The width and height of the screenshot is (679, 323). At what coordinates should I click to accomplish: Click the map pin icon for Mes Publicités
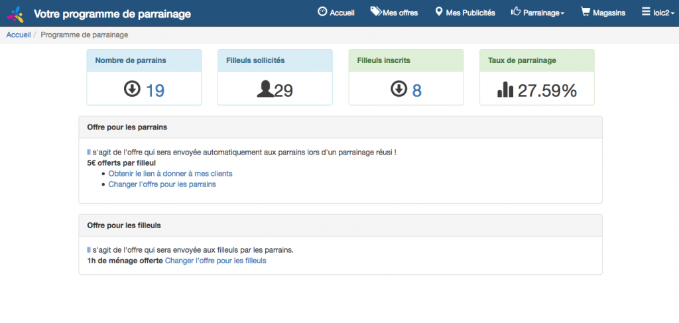[438, 12]
